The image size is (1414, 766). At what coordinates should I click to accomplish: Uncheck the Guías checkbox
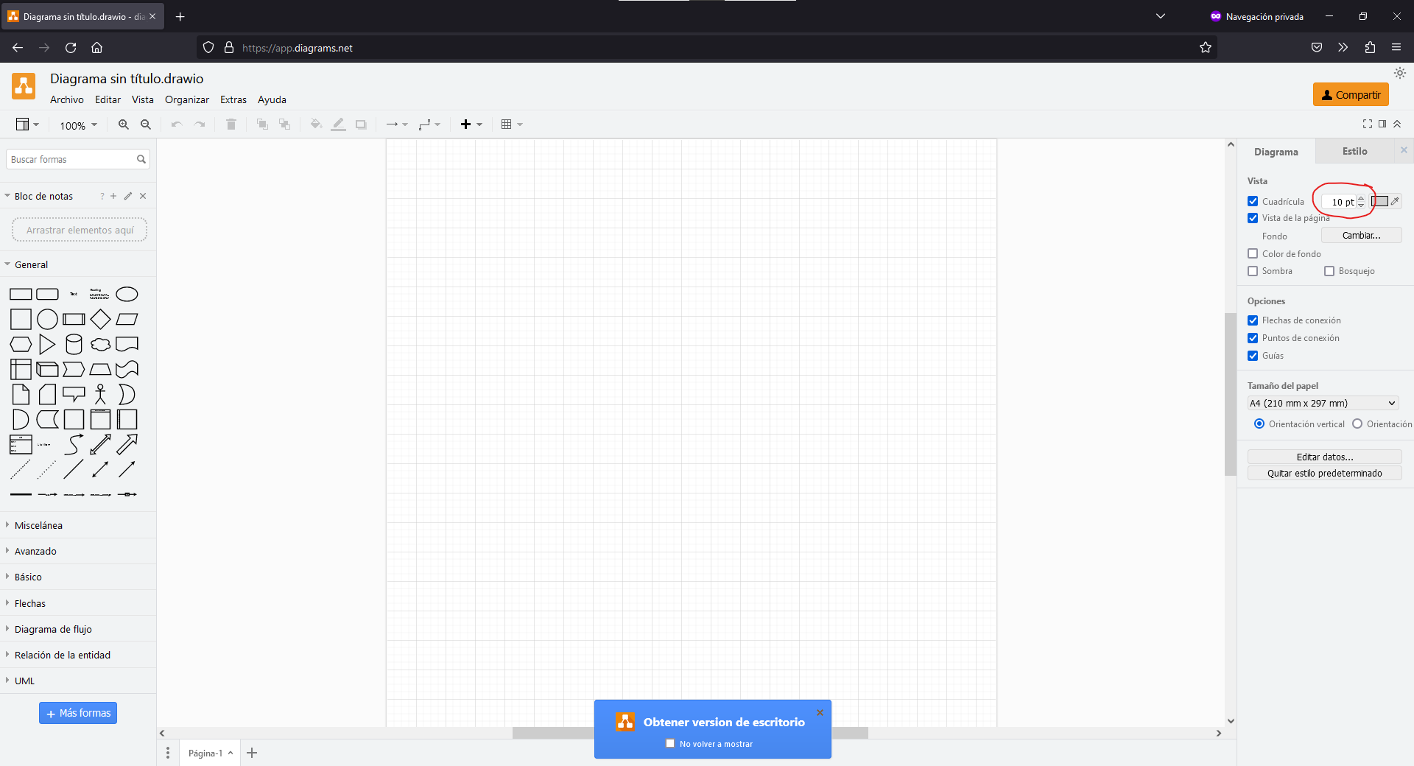(1253, 356)
